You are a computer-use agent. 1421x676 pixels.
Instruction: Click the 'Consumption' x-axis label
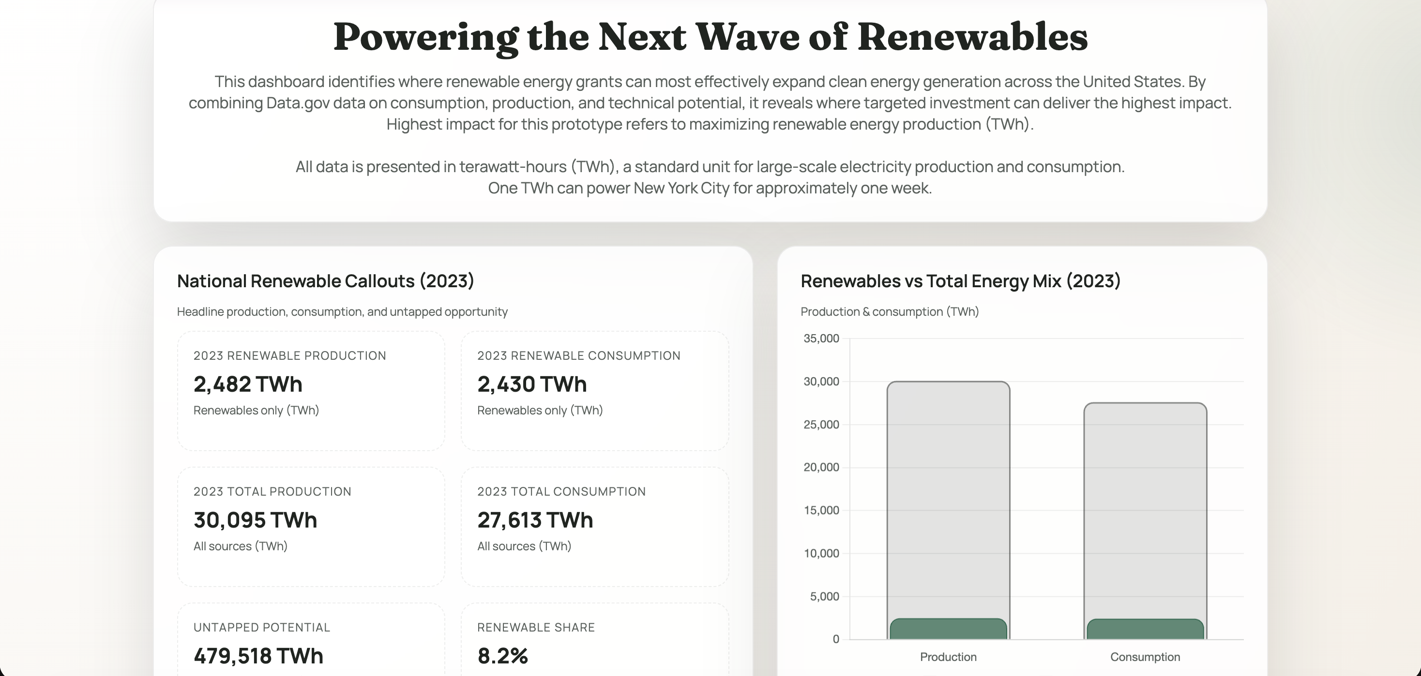[x=1145, y=657]
